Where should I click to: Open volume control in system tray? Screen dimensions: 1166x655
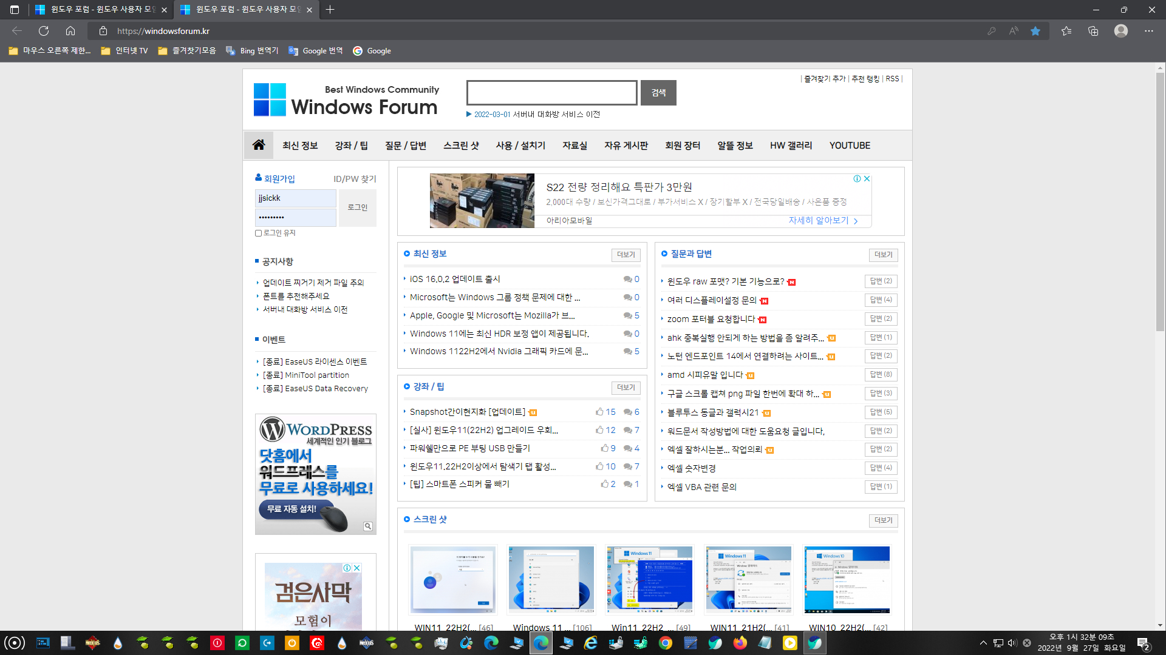point(1012,643)
